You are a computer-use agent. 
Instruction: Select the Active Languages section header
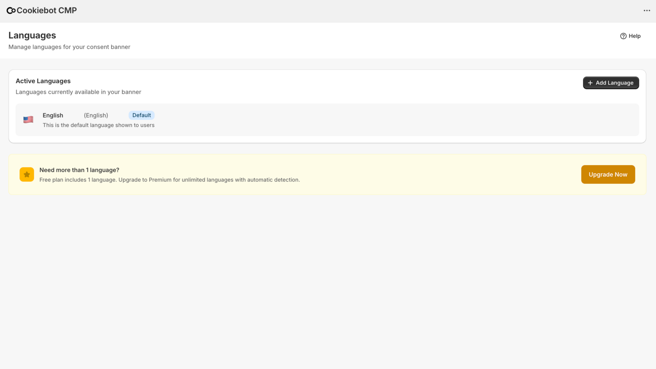point(43,81)
